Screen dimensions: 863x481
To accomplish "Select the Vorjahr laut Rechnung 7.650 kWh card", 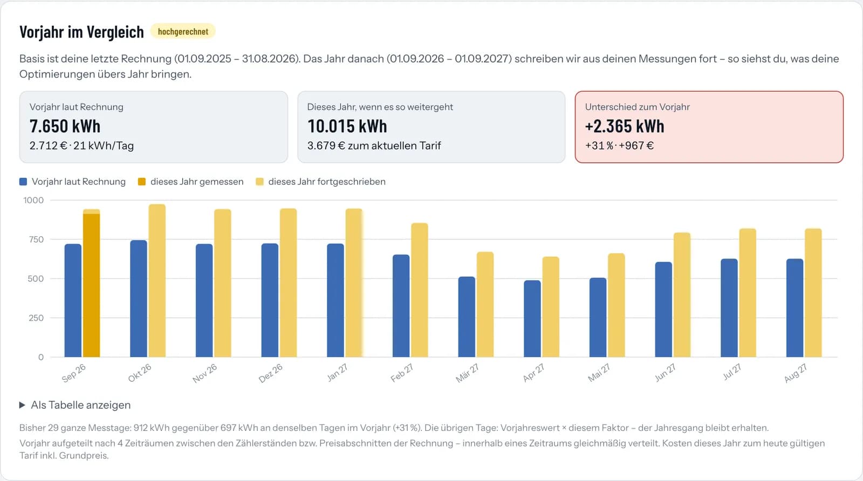I will (x=154, y=127).
